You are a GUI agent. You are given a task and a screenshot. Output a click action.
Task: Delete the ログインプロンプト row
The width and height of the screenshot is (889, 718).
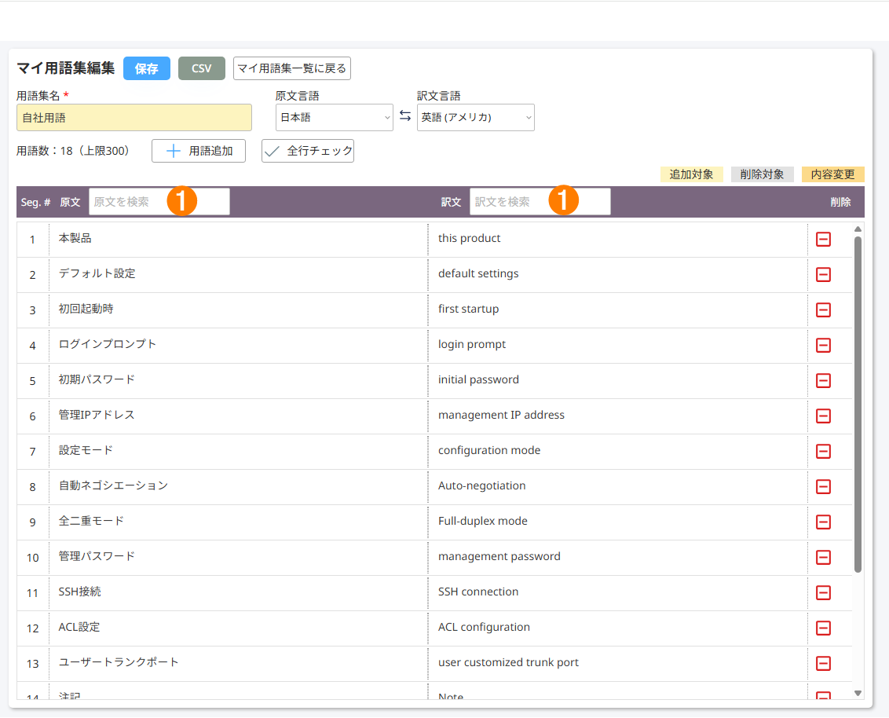tap(823, 345)
